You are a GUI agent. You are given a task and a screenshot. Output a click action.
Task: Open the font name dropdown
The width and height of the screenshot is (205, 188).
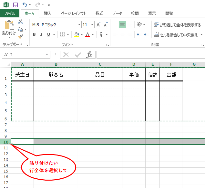[x=79, y=25]
